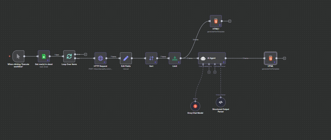Click the plus button after HTML1 node

pyautogui.click(x=230, y=21)
